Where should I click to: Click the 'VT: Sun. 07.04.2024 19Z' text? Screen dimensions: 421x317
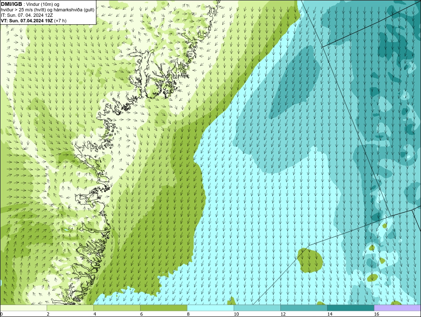[x=27, y=21]
